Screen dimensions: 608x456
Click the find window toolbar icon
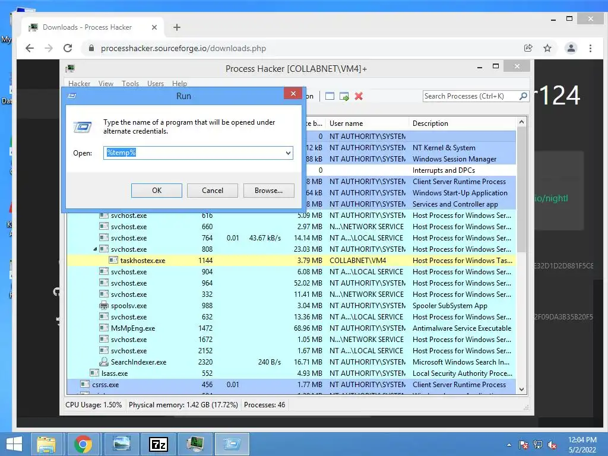(330, 96)
